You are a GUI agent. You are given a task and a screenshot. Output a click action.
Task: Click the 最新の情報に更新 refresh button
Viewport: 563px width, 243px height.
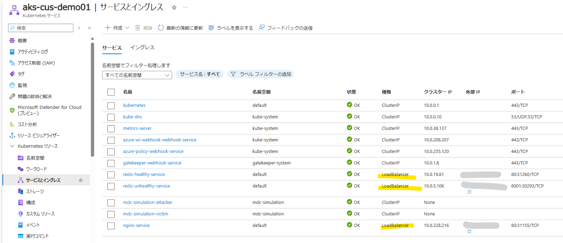click(x=180, y=28)
